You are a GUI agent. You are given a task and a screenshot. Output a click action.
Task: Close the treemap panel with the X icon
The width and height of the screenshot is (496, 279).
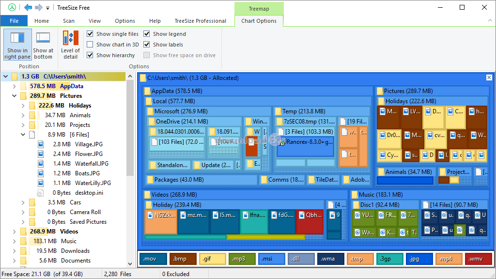489,77
